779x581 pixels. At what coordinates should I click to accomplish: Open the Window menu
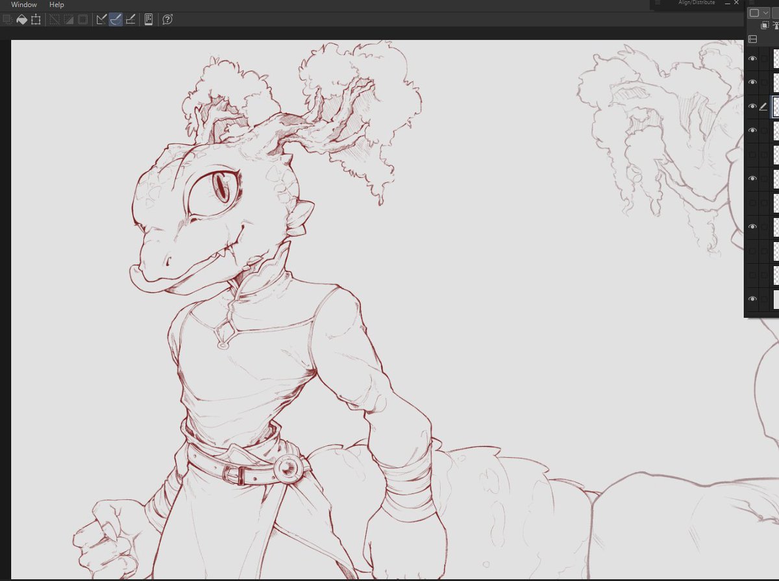point(24,5)
